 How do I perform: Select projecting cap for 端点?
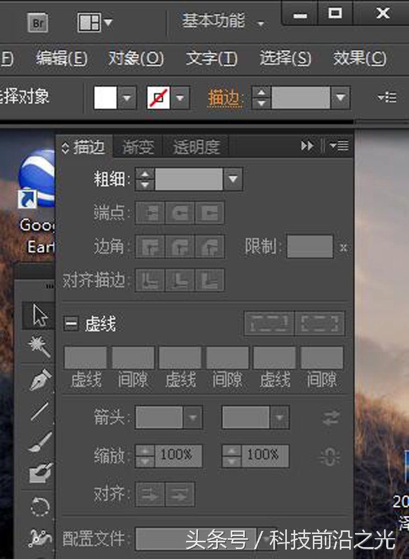[x=209, y=213]
